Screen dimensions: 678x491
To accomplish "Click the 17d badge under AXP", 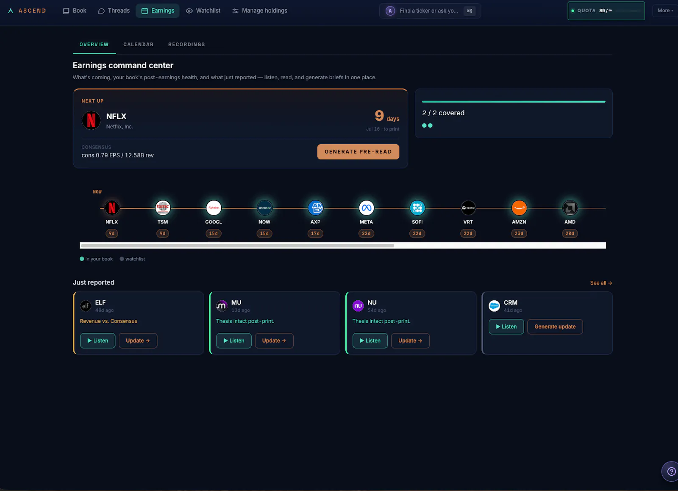I will point(315,234).
